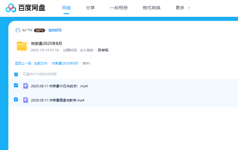Open the 2028.08.11-林新象复盘与教学.mp4 file name
This screenshot has height=150, width=238.
point(57,100)
